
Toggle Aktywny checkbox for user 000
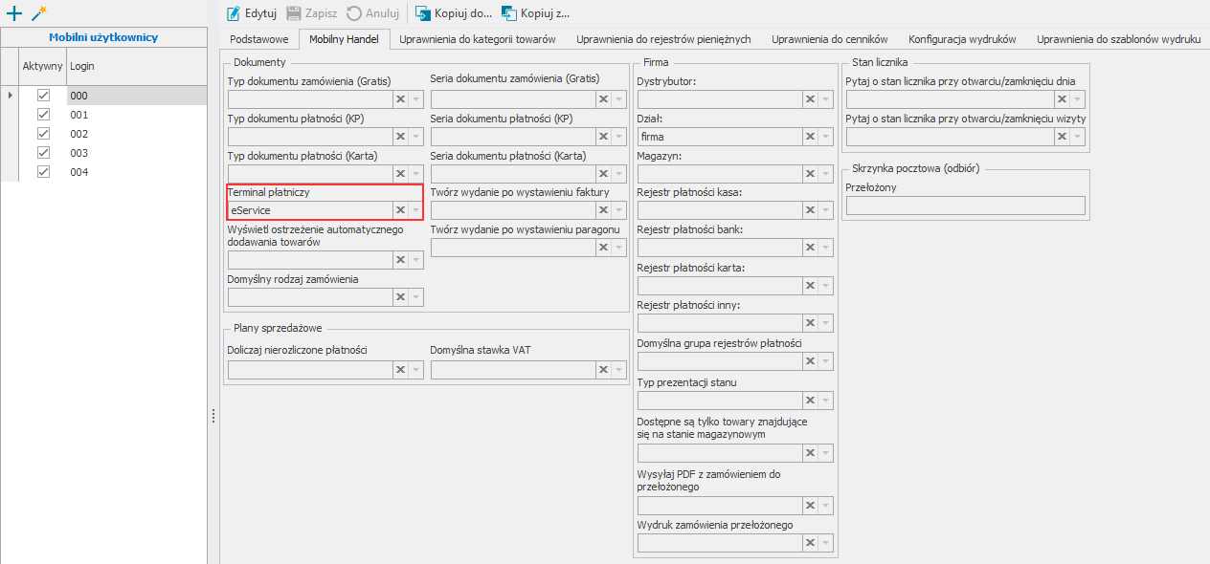click(43, 96)
